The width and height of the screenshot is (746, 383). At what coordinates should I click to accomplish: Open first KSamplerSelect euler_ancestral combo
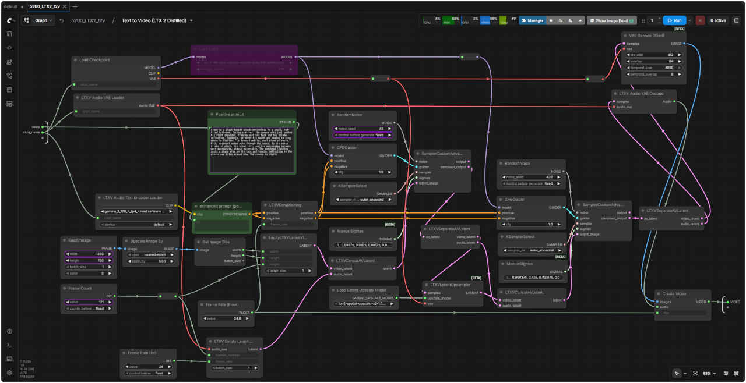(363, 200)
